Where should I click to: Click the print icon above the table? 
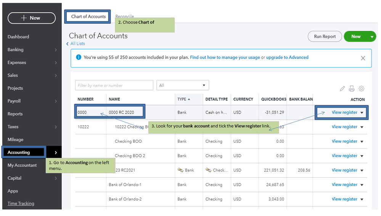pyautogui.click(x=352, y=89)
